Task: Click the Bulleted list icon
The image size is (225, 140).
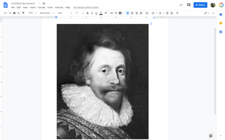Action: [x=160, y=13]
